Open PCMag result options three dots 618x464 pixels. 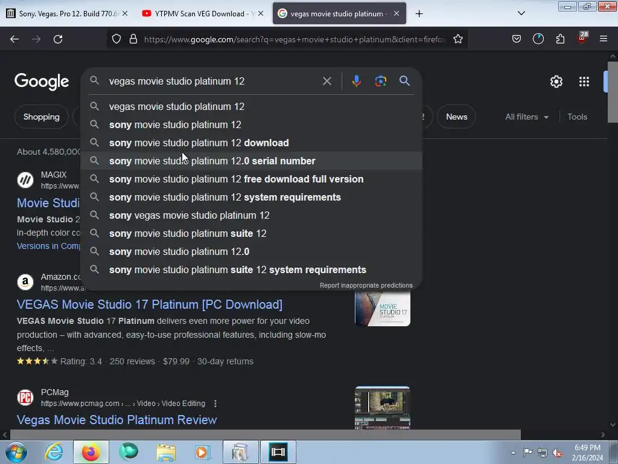coord(215,404)
